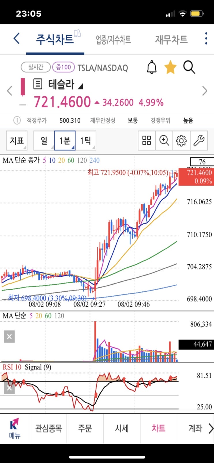Open the wrench chart tools icon
This screenshot has height=463, width=214.
point(199,141)
